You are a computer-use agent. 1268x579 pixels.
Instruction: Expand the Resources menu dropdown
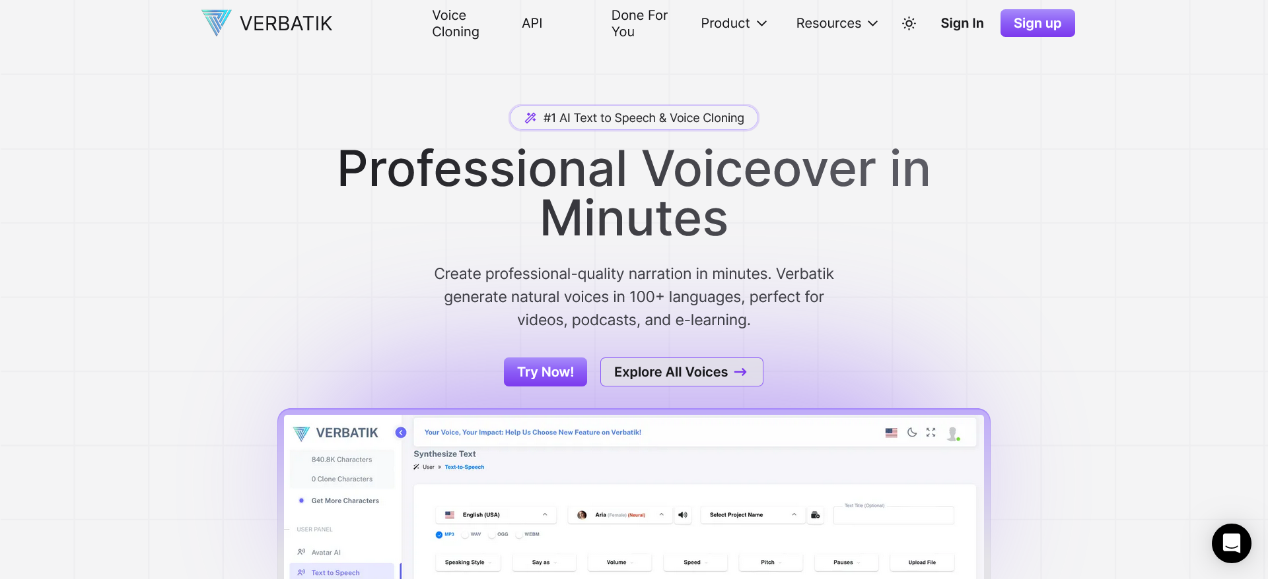pos(837,24)
